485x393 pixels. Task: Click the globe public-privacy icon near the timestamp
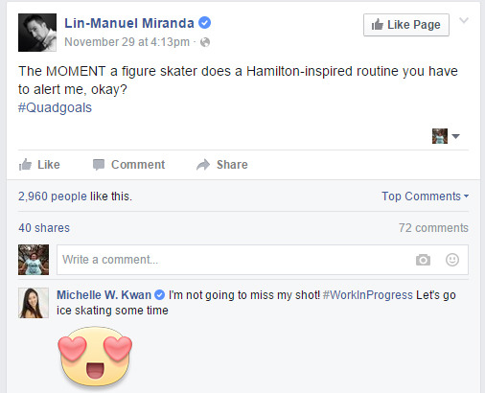click(x=205, y=42)
